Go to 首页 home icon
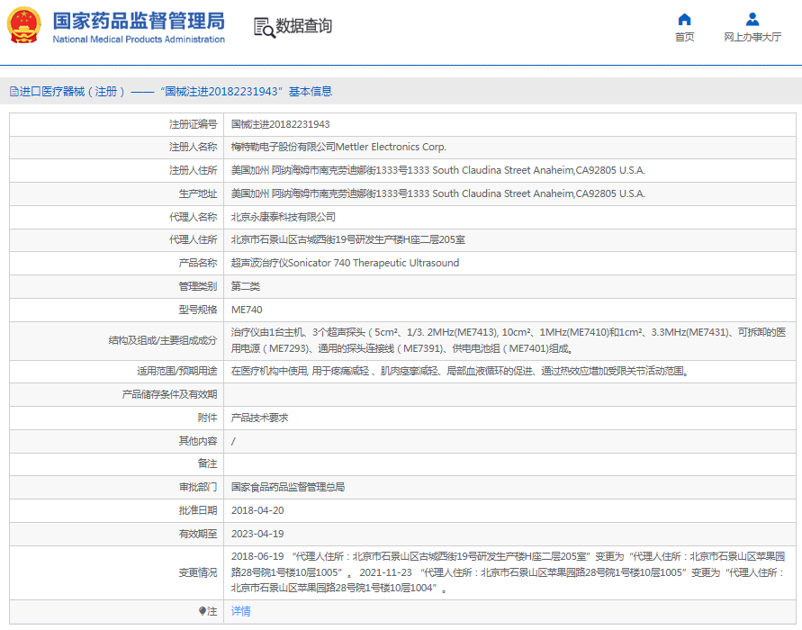This screenshot has width=802, height=630. (x=684, y=20)
